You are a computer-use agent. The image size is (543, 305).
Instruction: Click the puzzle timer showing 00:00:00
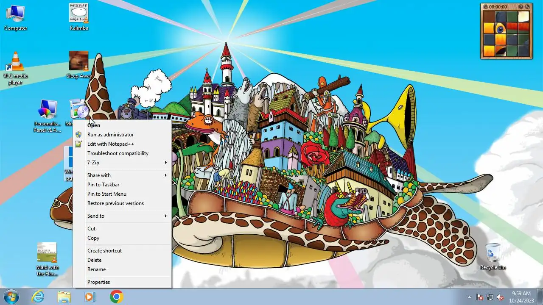click(498, 7)
